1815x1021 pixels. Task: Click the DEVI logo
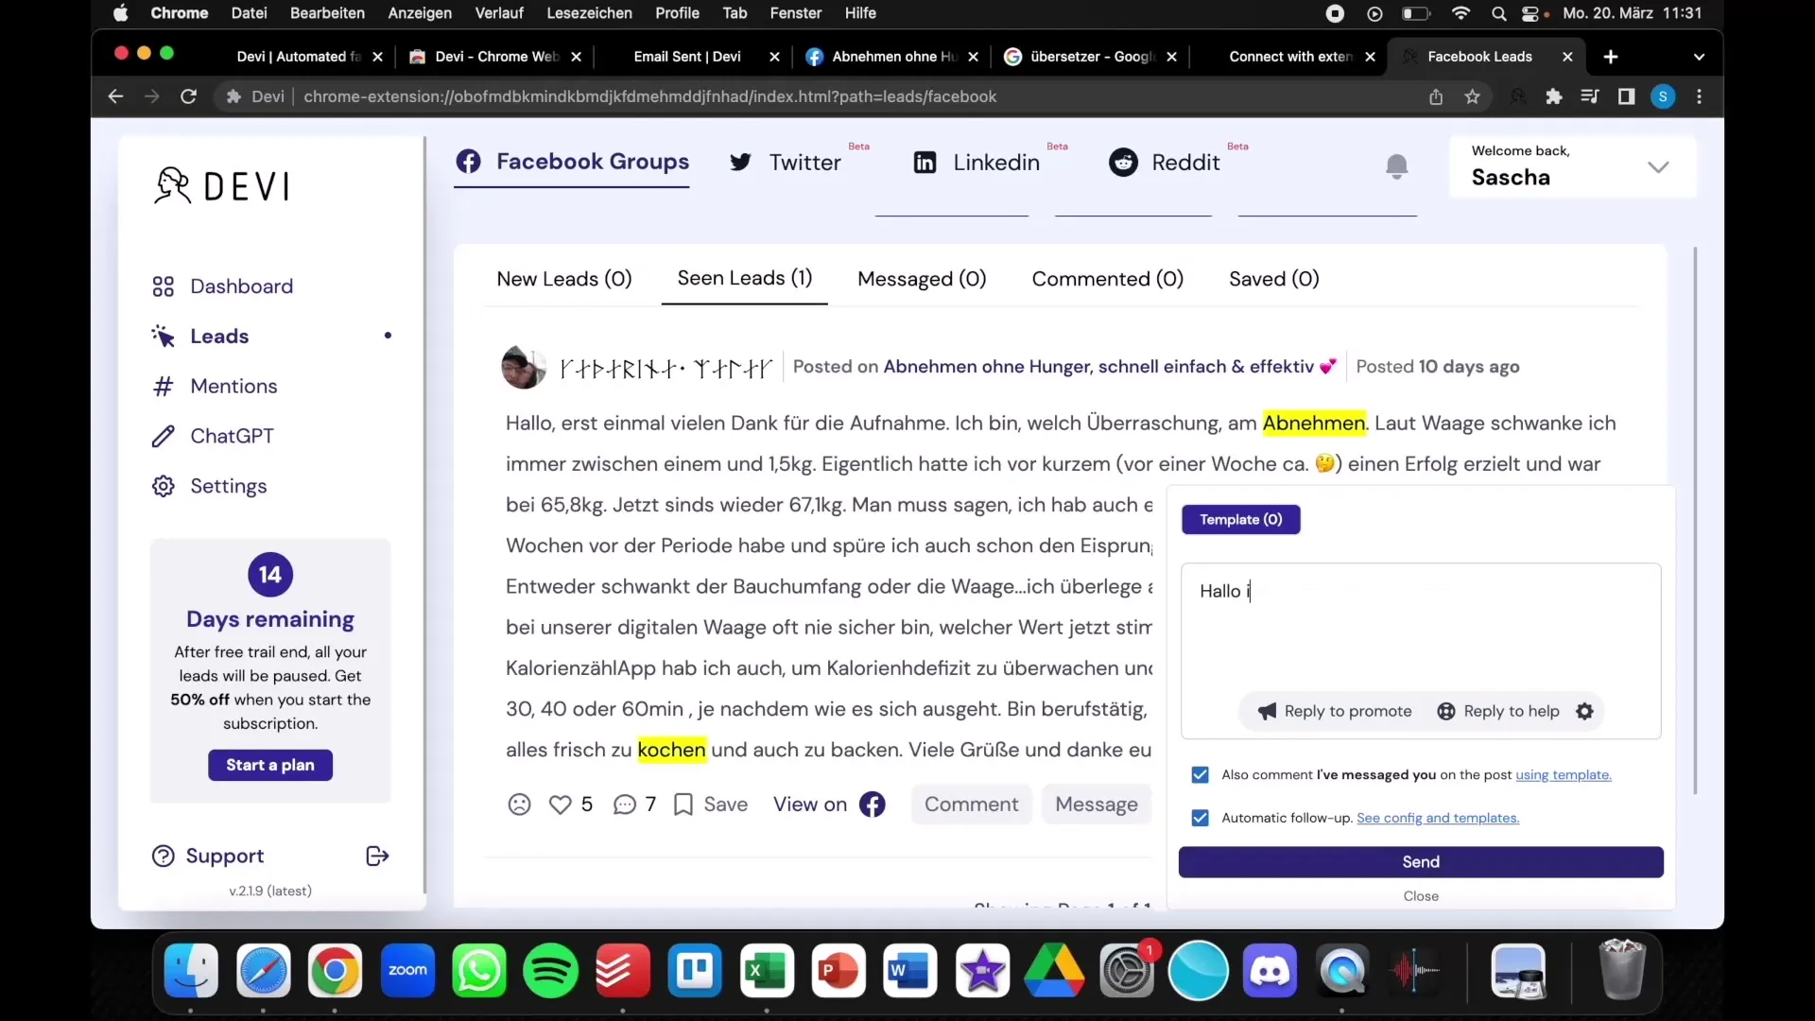pos(222,185)
